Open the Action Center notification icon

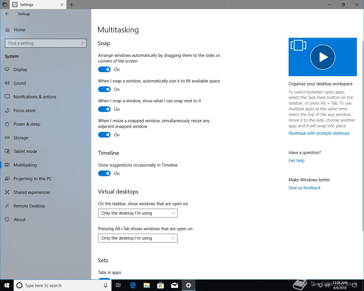(x=355, y=285)
